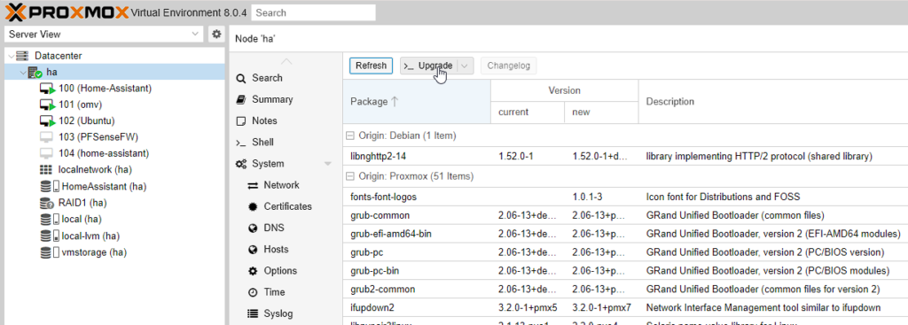This screenshot has height=325, width=908.
Task: Open the server view gear settings
Action: (x=216, y=35)
